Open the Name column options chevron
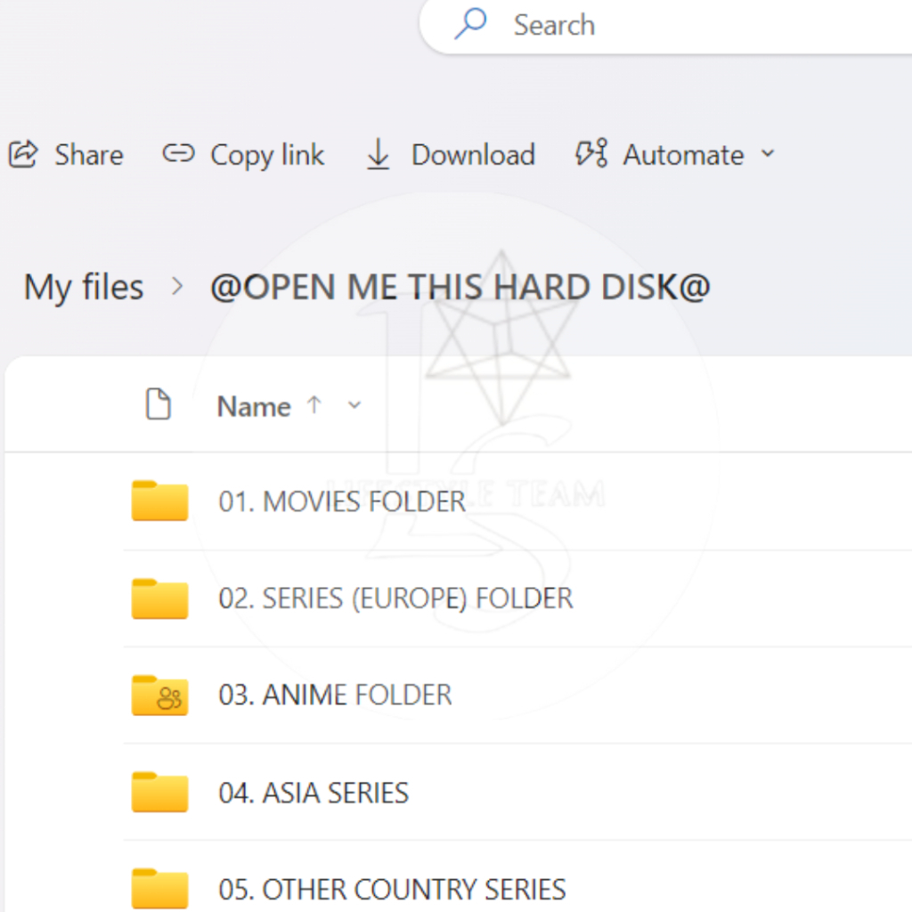 [x=354, y=405]
